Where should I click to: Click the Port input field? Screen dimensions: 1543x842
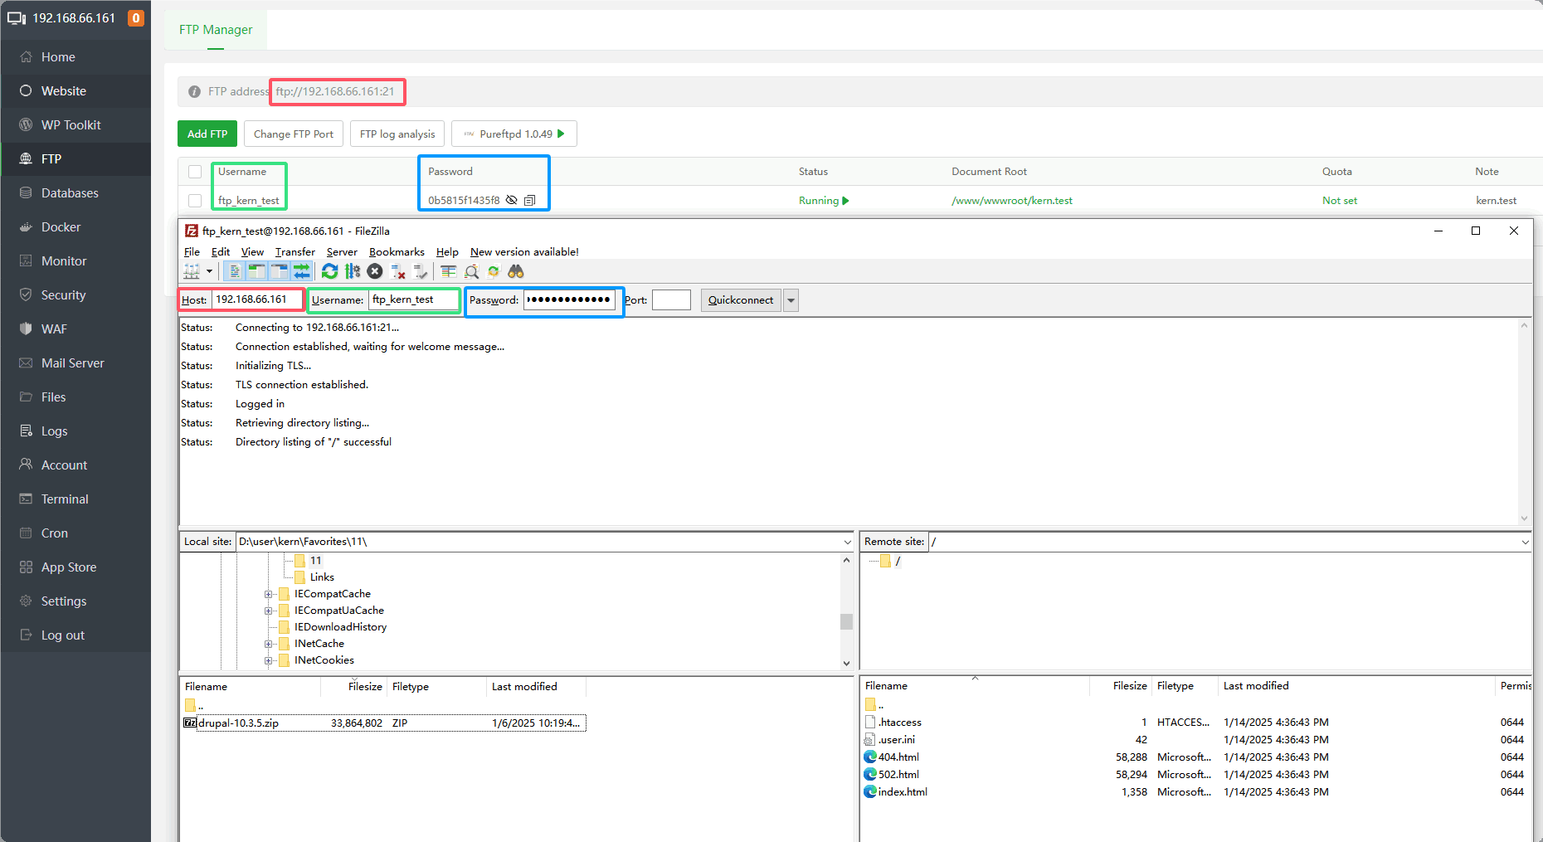pyautogui.click(x=671, y=300)
